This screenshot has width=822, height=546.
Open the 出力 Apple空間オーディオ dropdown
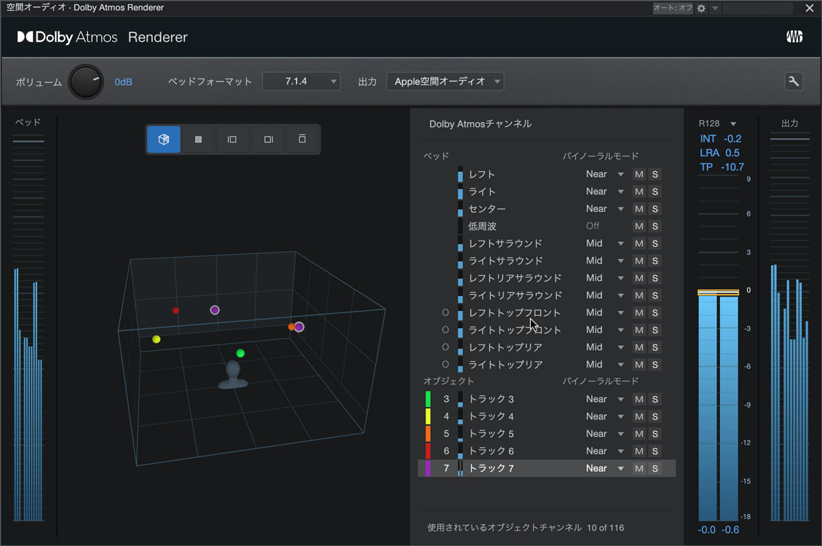tap(445, 82)
